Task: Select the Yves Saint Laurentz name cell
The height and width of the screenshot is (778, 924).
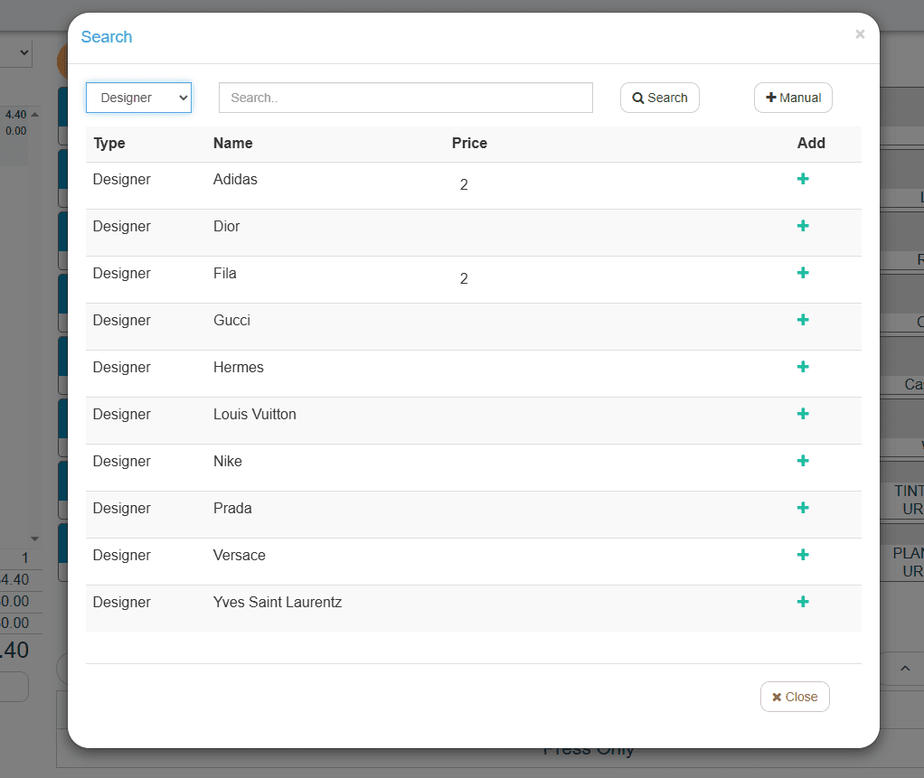Action: tap(278, 602)
